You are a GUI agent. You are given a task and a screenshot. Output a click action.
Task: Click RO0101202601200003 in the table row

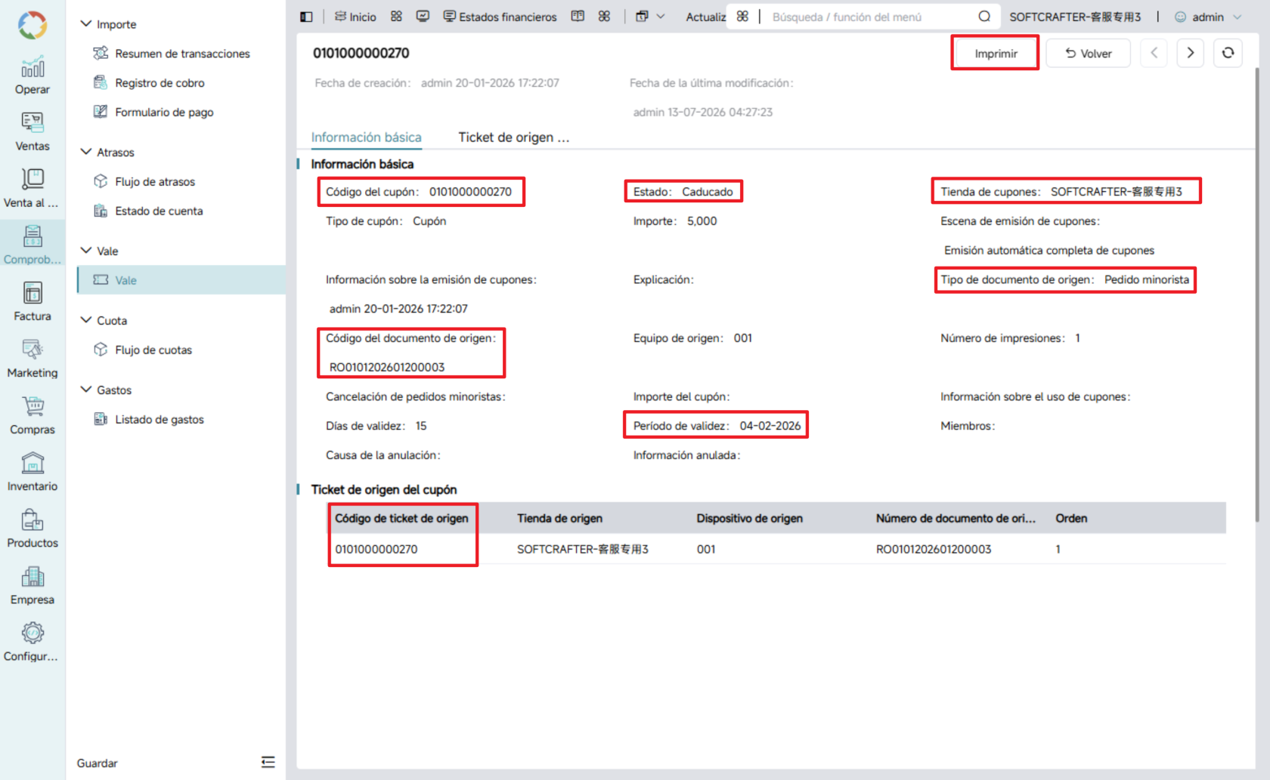934,550
